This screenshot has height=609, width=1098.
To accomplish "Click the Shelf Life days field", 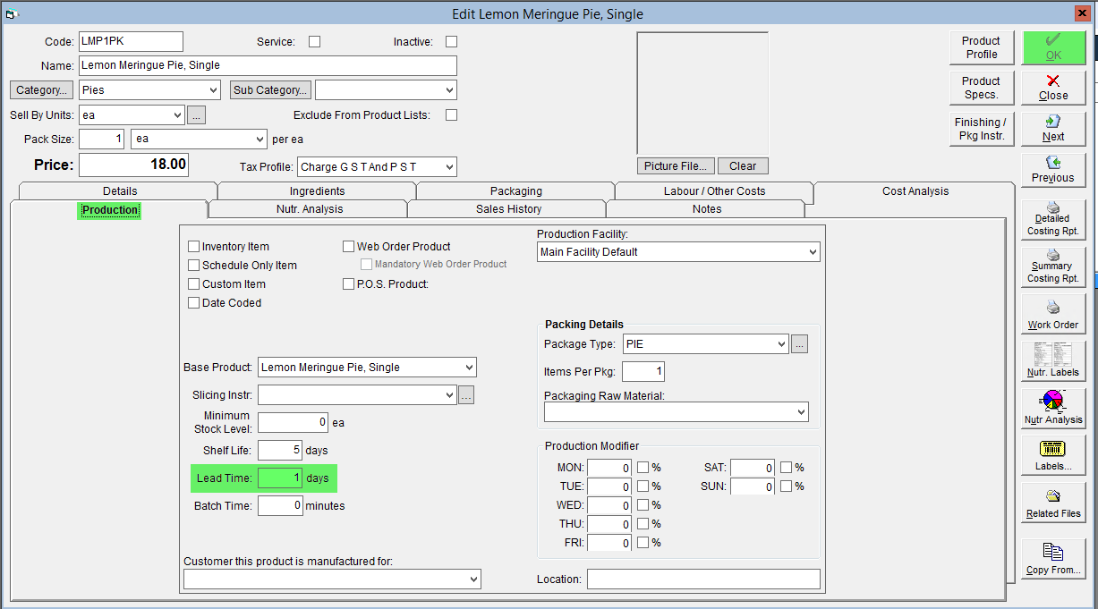I will coord(280,450).
